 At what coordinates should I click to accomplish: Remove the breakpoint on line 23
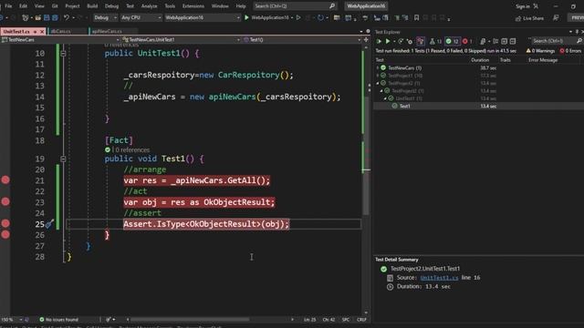point(5,201)
